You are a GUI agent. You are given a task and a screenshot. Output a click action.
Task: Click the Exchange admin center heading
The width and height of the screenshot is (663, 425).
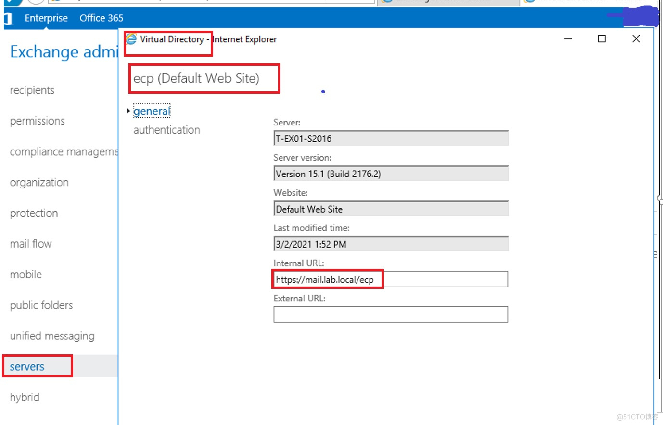(64, 52)
